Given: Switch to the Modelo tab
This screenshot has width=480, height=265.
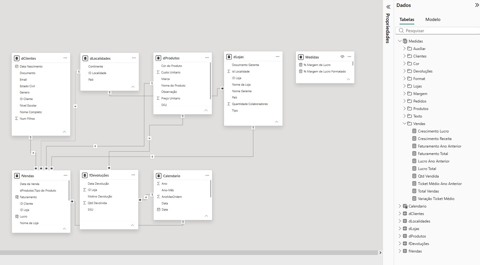Looking at the screenshot, I should point(433,19).
